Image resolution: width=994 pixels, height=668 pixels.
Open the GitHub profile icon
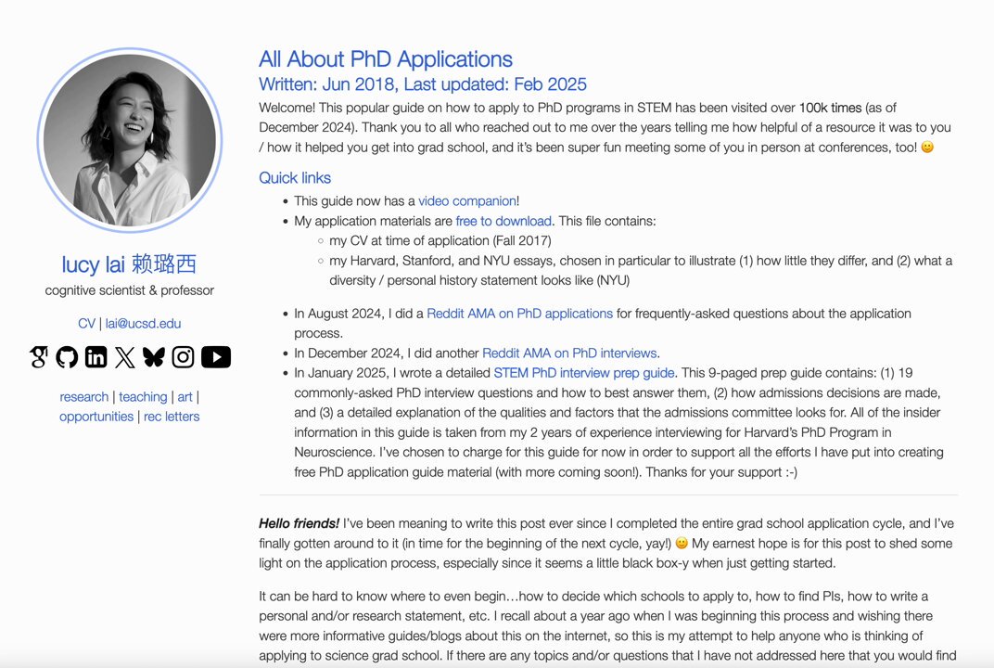coord(67,357)
